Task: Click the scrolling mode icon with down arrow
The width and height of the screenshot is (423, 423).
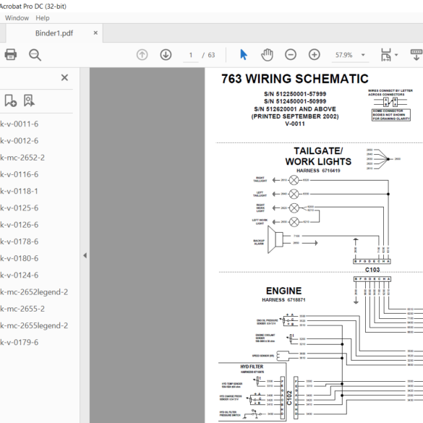Action: click(416, 55)
